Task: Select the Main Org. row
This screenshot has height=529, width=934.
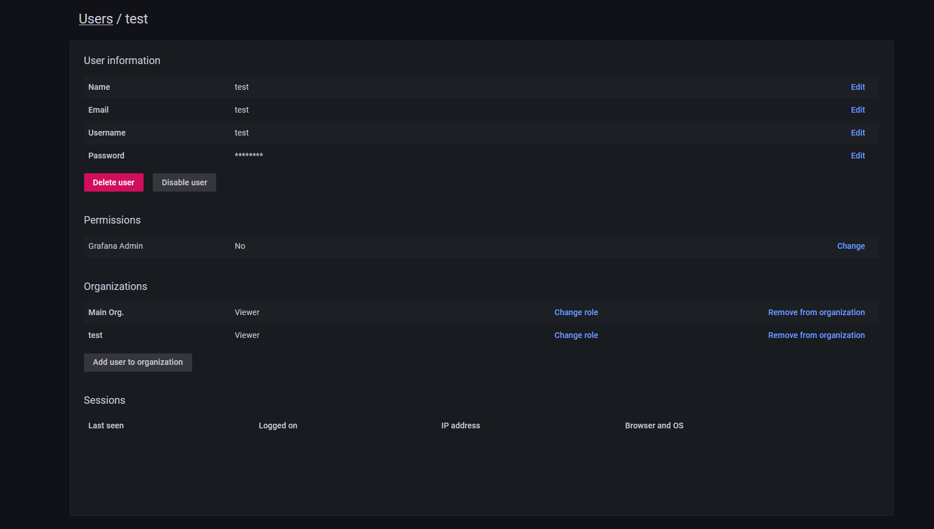Action: (x=106, y=312)
